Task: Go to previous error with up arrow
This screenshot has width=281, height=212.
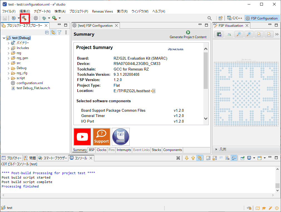Action: click(193, 158)
